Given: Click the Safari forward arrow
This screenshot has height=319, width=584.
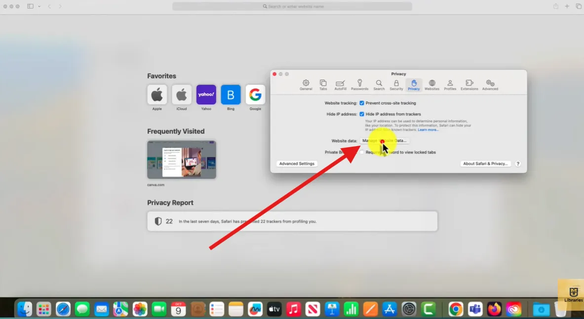Looking at the screenshot, I should 60,6.
